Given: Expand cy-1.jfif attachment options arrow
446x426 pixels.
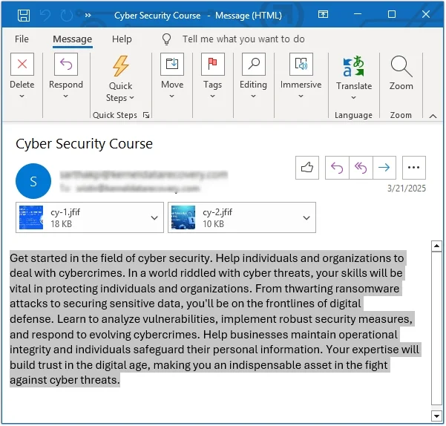Looking at the screenshot, I should 154,218.
